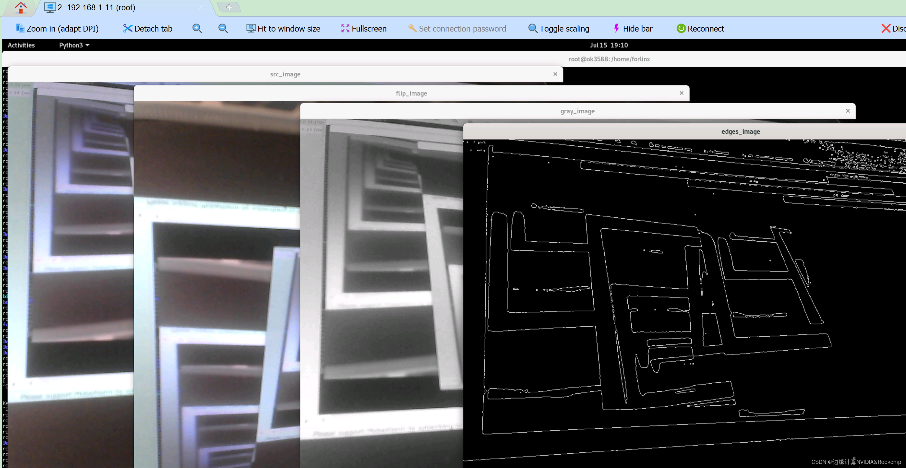The height and width of the screenshot is (468, 906).
Task: Click the home icon tab
Action: click(x=21, y=7)
